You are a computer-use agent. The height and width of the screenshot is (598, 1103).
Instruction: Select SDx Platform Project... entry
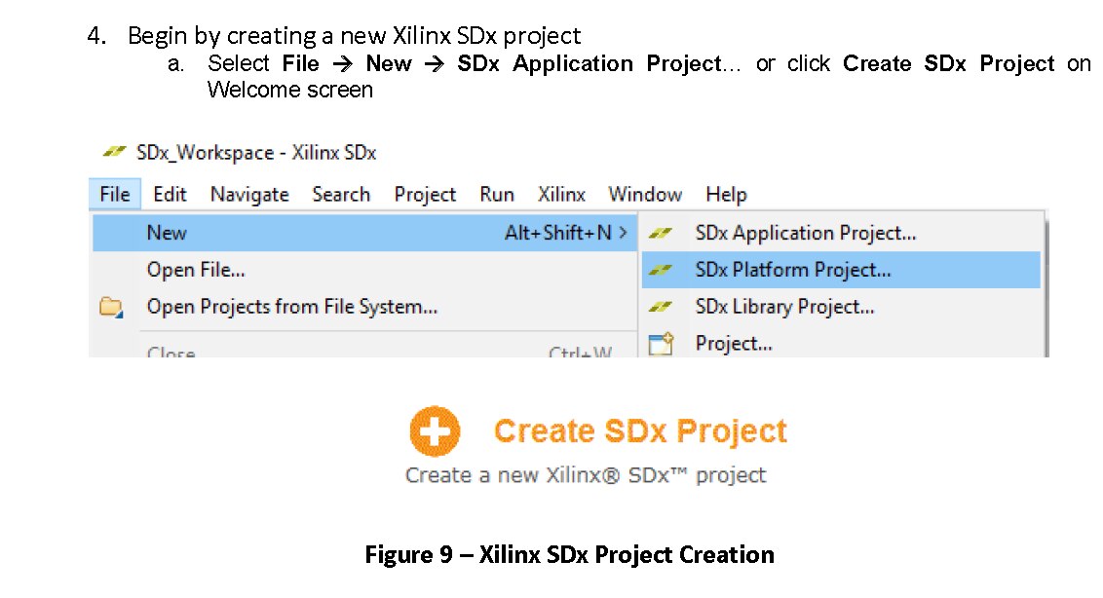[x=841, y=270]
